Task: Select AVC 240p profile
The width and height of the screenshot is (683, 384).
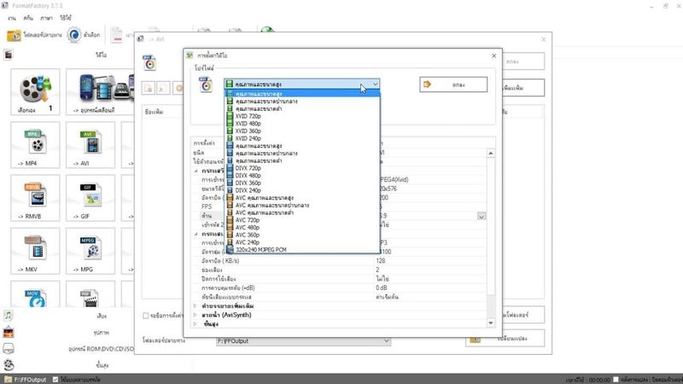Action: click(302, 242)
